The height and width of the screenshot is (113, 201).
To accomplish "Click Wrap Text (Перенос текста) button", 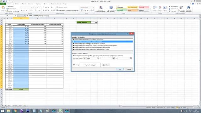I will click(62, 7).
